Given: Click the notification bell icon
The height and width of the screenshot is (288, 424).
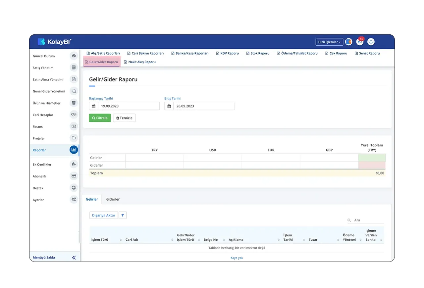Looking at the screenshot, I should click(371, 42).
